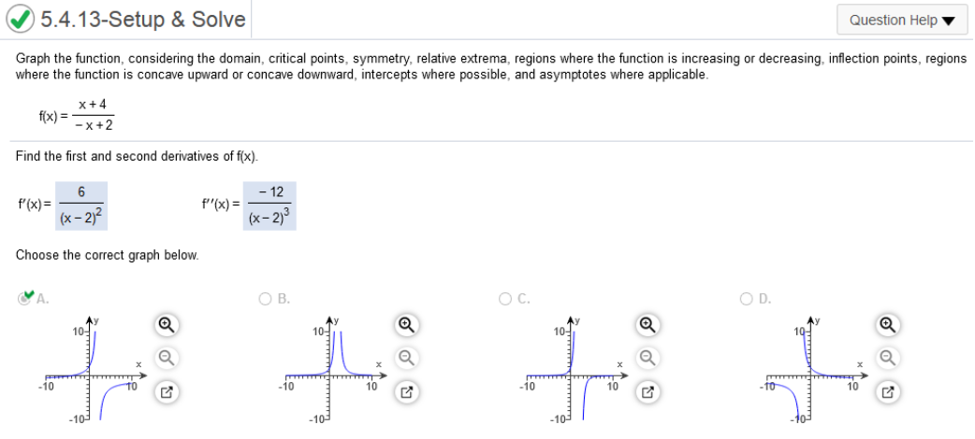
Task: Open the Question Help dropdown
Action: click(x=901, y=20)
